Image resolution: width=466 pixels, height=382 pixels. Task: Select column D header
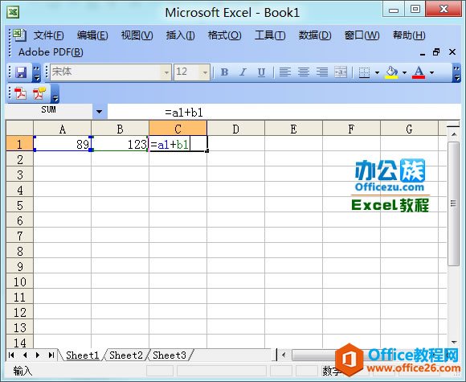pyautogui.click(x=235, y=129)
